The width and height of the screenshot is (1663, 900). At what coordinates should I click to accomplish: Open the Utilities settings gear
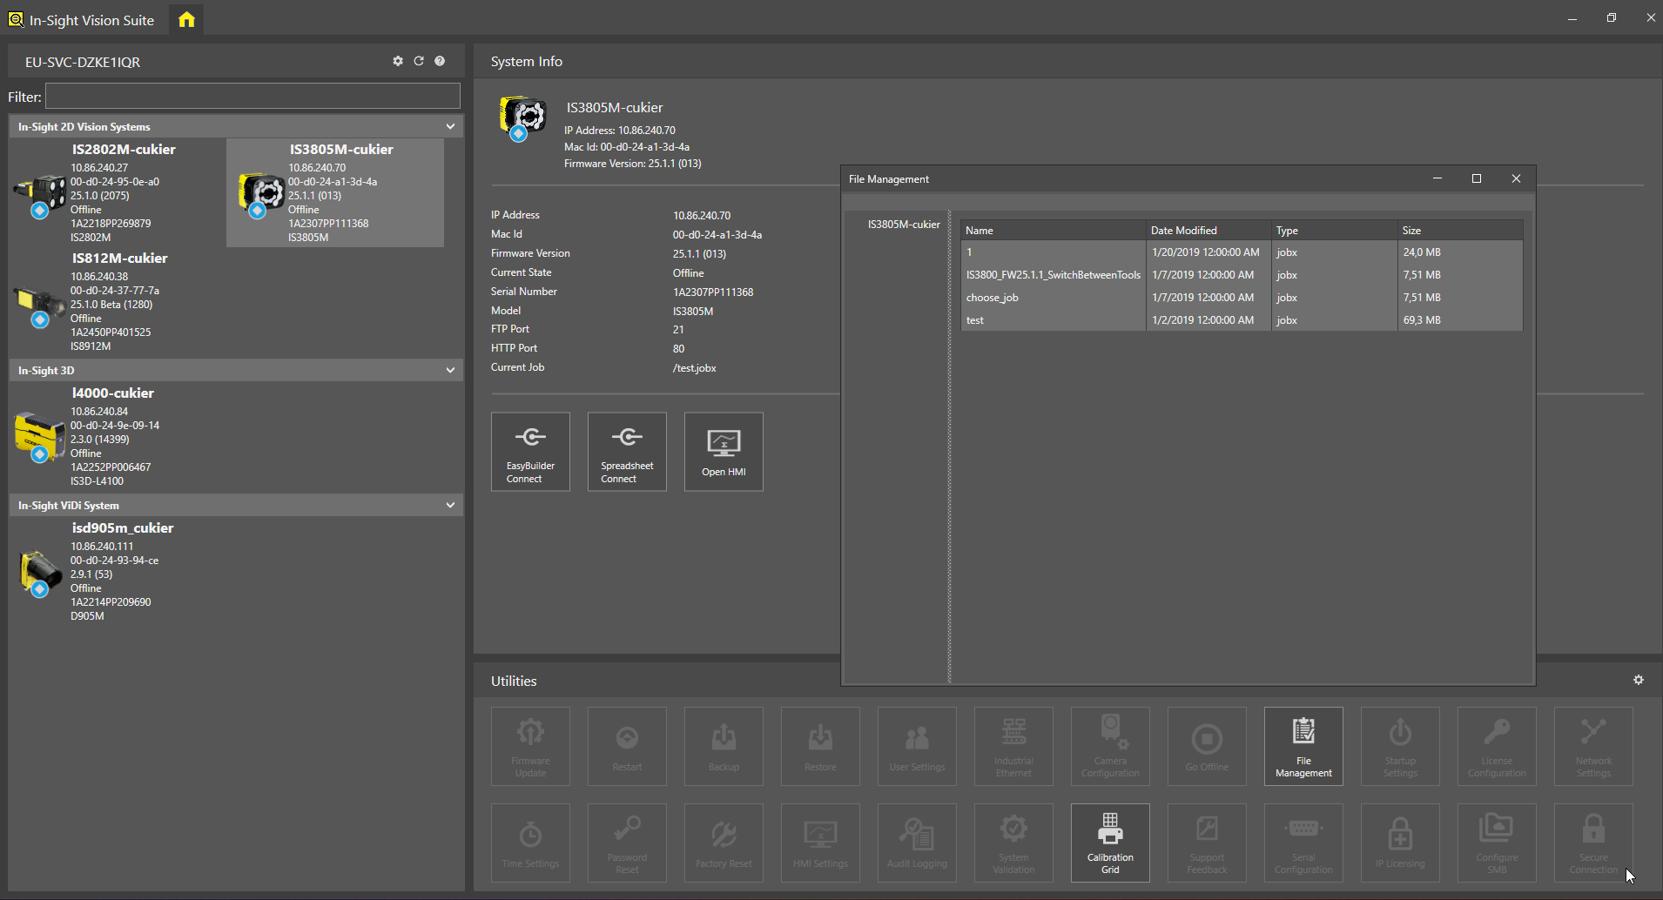[x=1639, y=680]
